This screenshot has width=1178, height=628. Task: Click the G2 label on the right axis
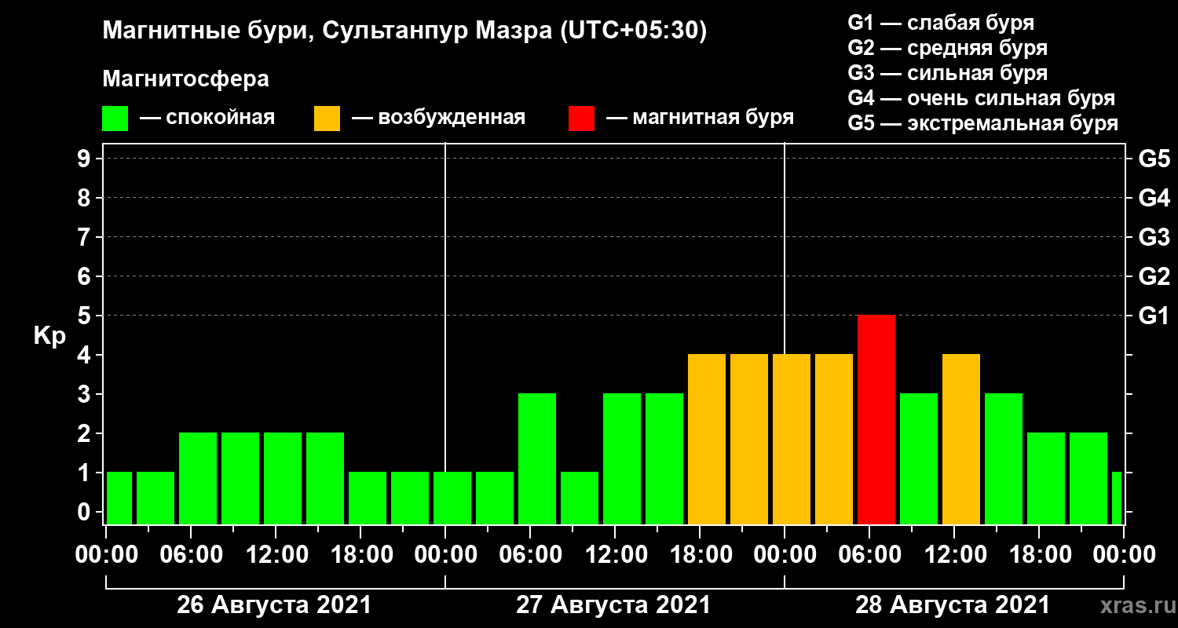pyautogui.click(x=1154, y=276)
